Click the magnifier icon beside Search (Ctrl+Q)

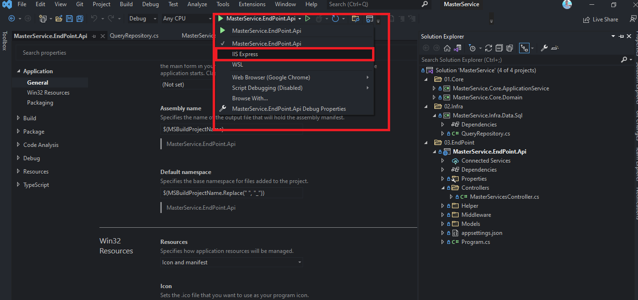(425, 4)
